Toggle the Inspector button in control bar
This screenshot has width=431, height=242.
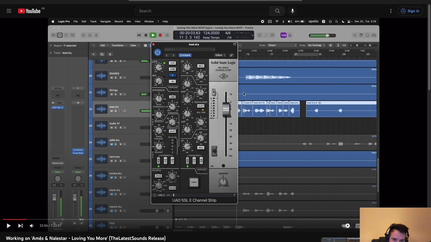point(60,35)
